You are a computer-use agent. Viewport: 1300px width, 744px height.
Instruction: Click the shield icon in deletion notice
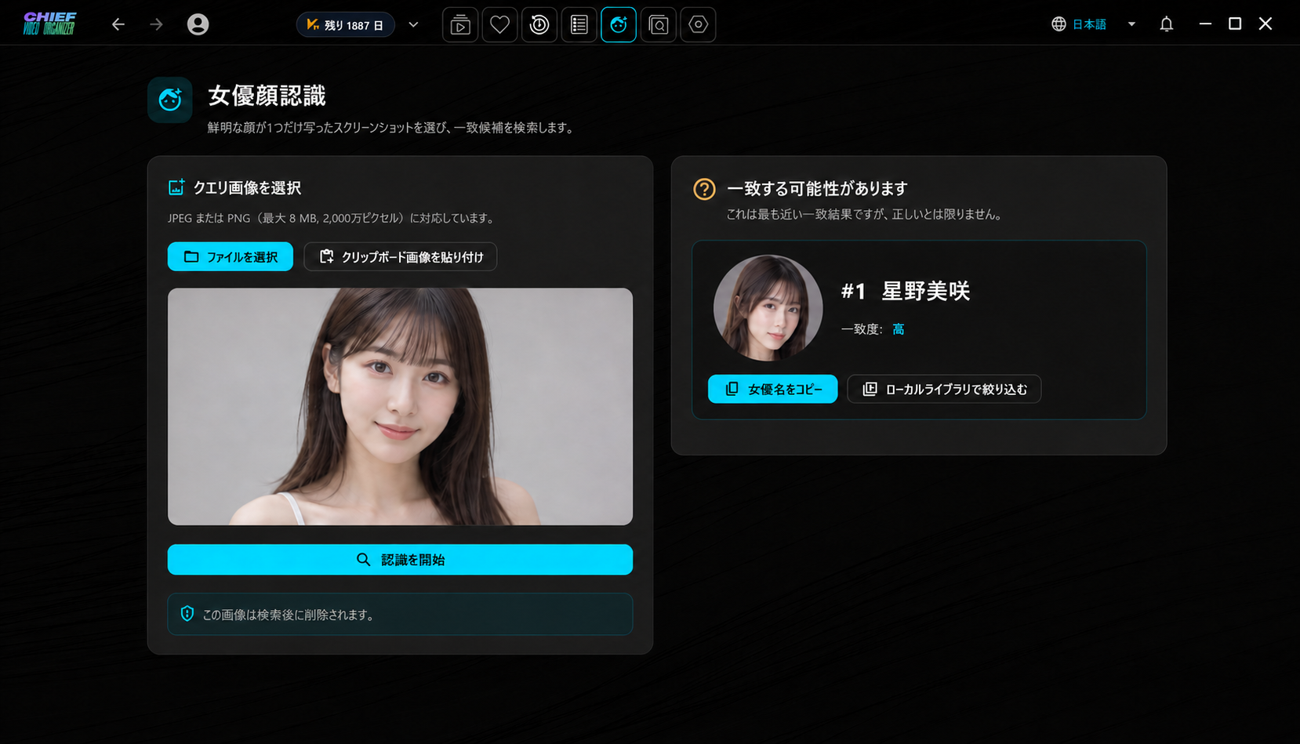coord(187,614)
